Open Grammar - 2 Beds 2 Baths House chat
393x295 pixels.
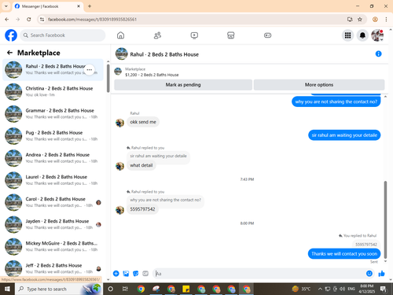point(53,113)
